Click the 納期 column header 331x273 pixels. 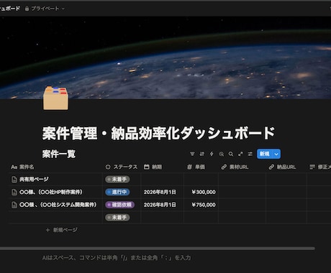[x=163, y=167]
